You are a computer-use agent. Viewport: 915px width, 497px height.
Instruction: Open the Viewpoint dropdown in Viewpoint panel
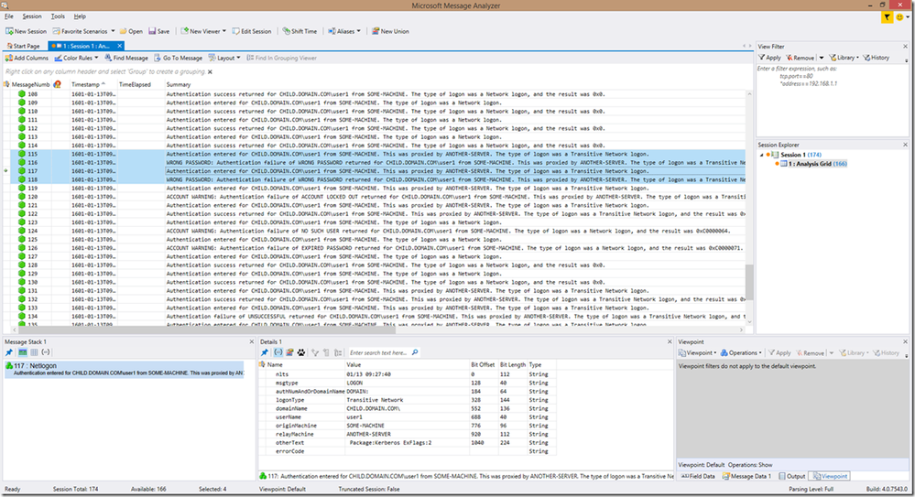click(697, 353)
